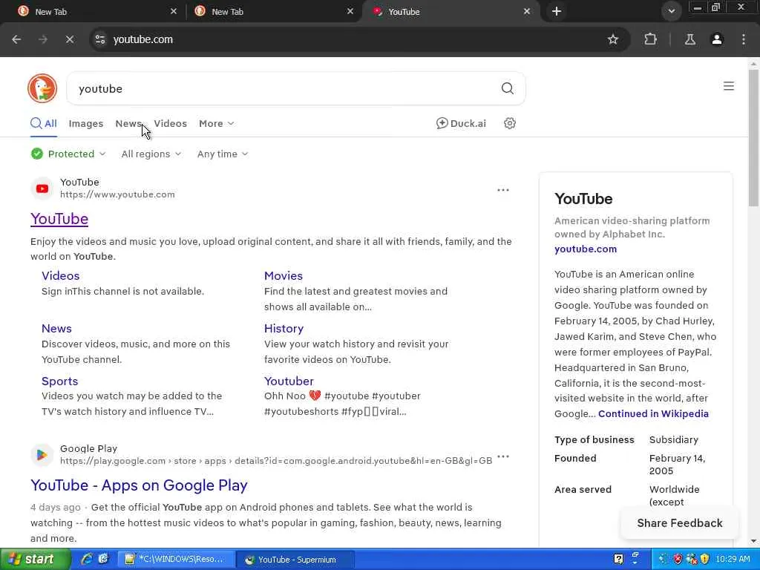
Task: Open the YouTube main result title link
Action: (59, 219)
